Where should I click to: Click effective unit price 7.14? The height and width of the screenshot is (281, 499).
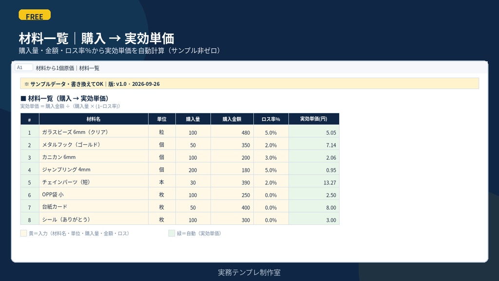click(x=314, y=144)
